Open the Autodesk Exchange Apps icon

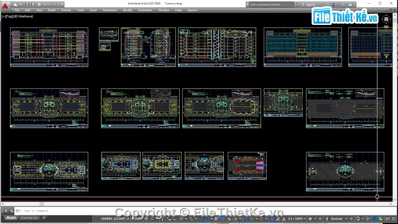click(333, 4)
